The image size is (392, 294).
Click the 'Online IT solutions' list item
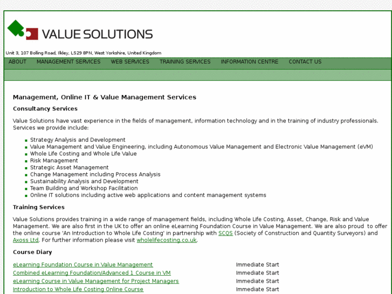[148, 195]
